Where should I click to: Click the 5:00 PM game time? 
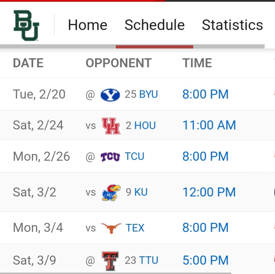(x=205, y=260)
